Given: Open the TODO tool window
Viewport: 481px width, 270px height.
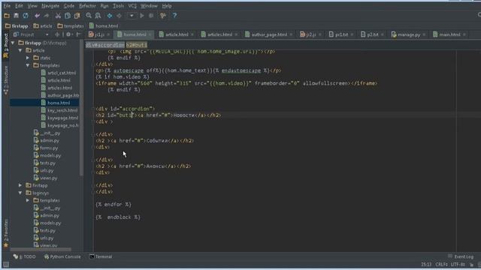Looking at the screenshot, I should pyautogui.click(x=25, y=256).
